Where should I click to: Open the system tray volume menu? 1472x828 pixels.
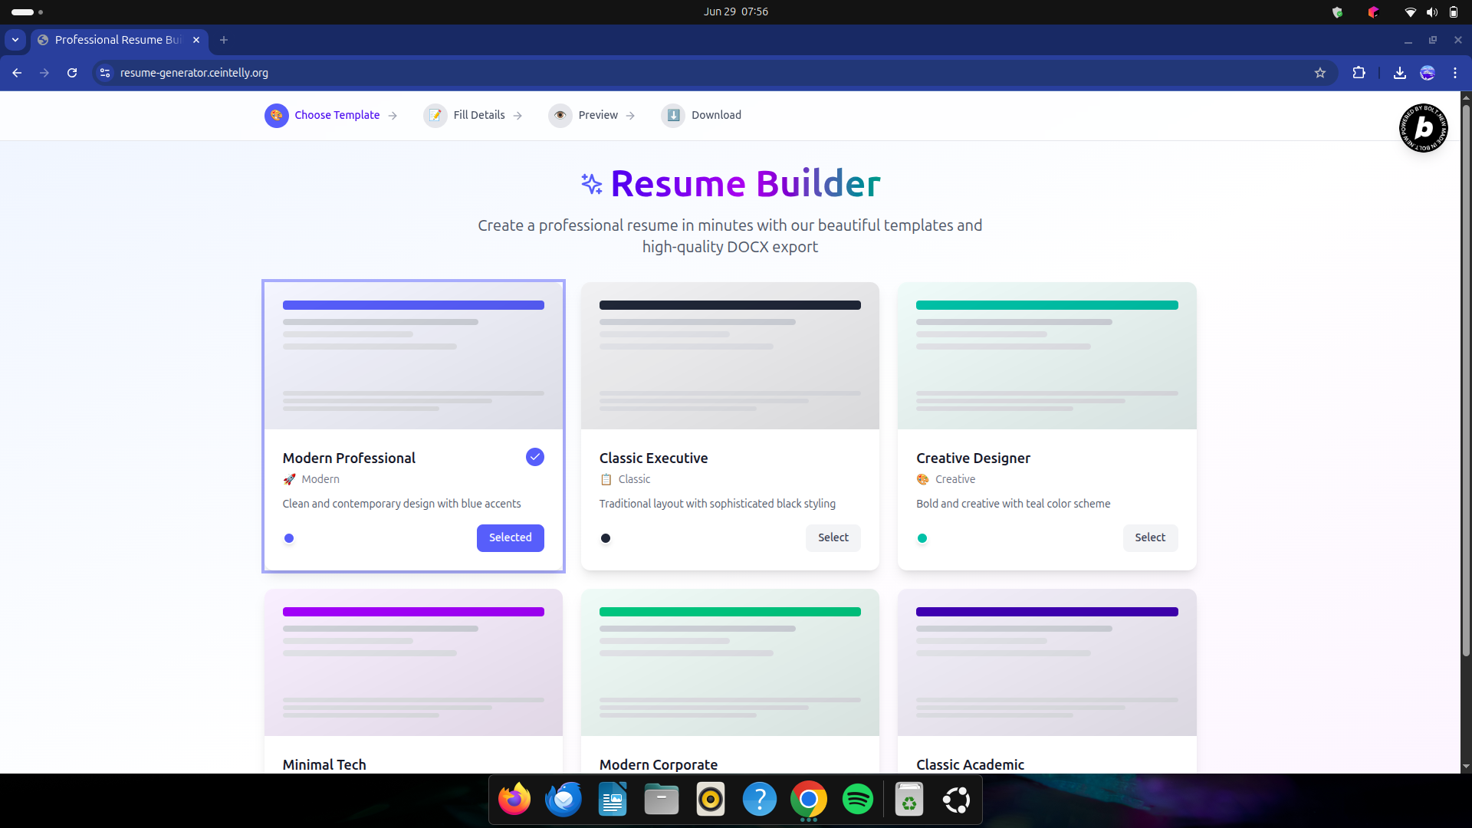[x=1431, y=11]
